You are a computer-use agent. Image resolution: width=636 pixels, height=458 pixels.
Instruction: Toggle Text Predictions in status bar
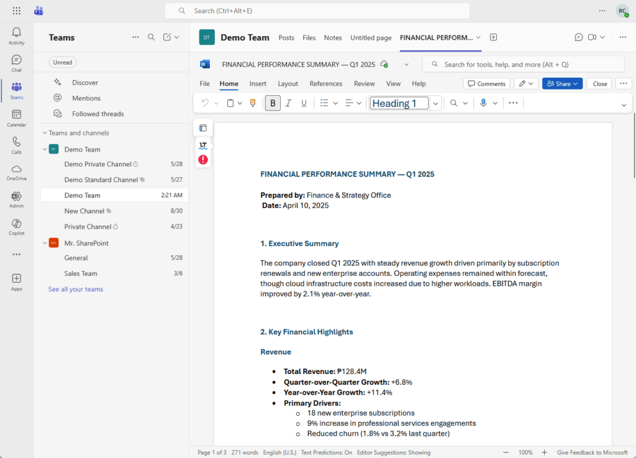[327, 453]
